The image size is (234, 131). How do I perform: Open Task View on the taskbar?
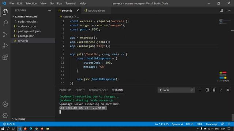14,128
